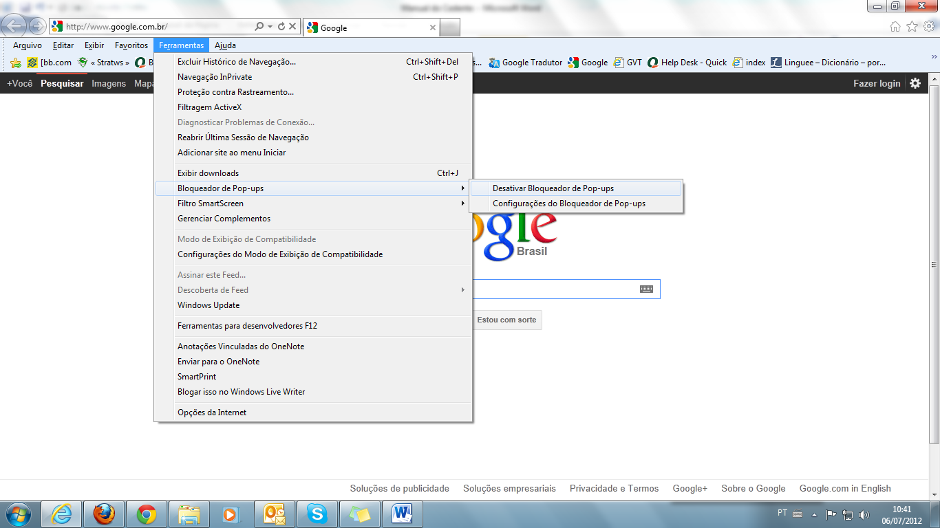Expand Bloqueador de Pop-ups submenu
The width and height of the screenshot is (940, 528).
coord(313,188)
